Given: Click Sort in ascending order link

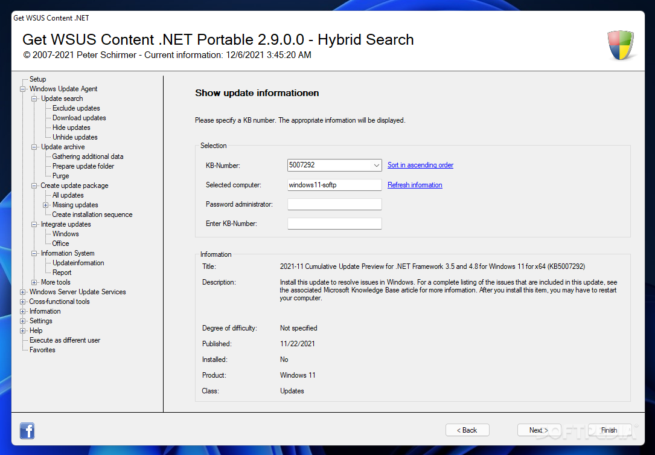Looking at the screenshot, I should tap(420, 165).
